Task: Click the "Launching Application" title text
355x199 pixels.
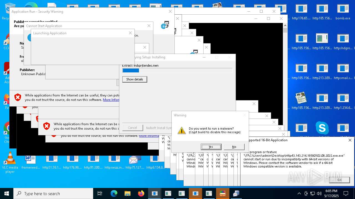Action: [x=50, y=33]
